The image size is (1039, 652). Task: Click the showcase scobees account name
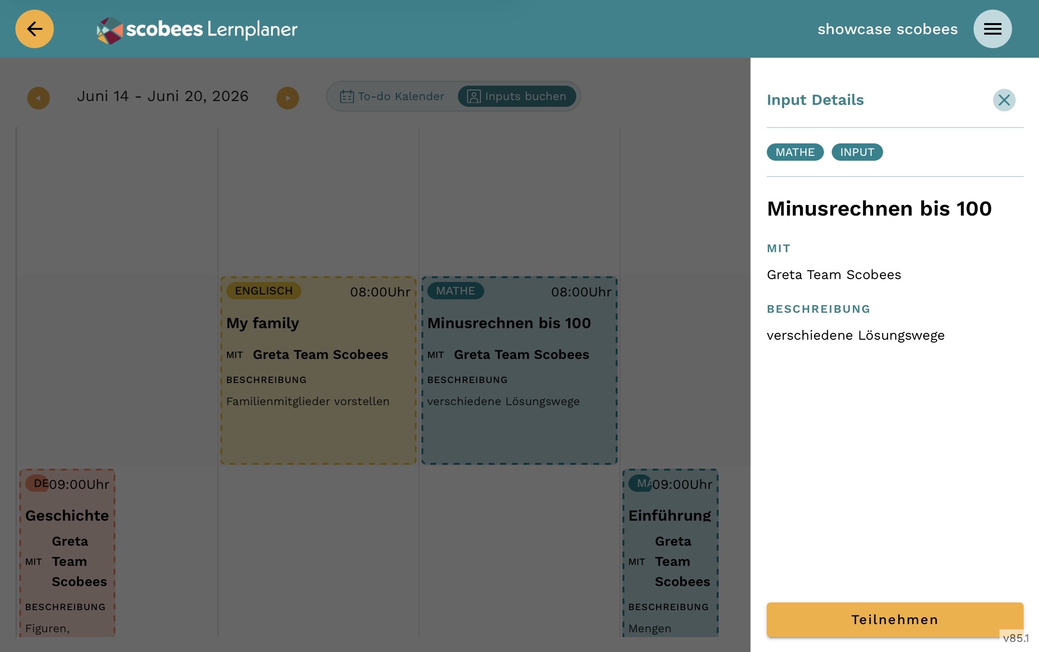coord(887,29)
